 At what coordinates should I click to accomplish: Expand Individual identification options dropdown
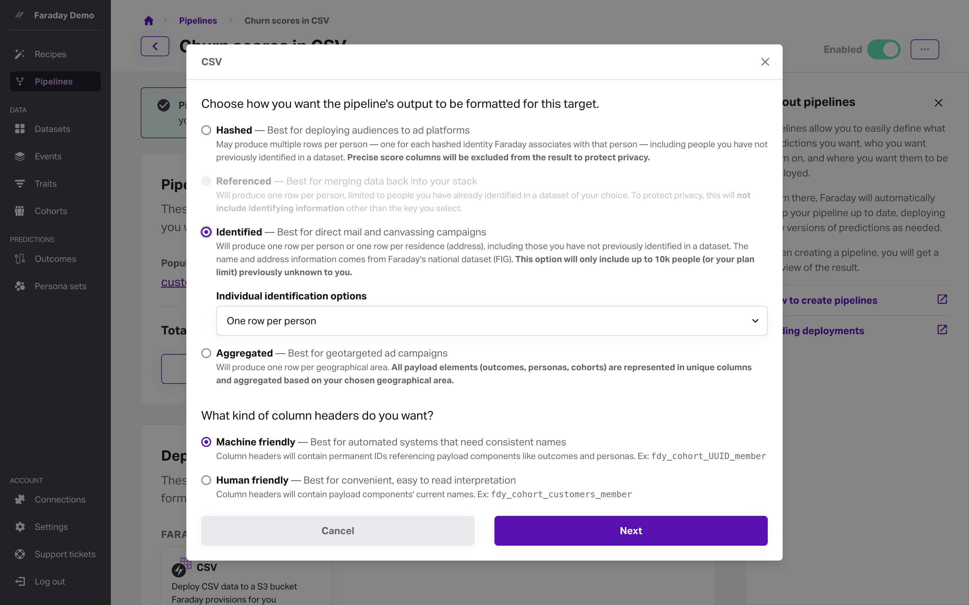coord(491,321)
